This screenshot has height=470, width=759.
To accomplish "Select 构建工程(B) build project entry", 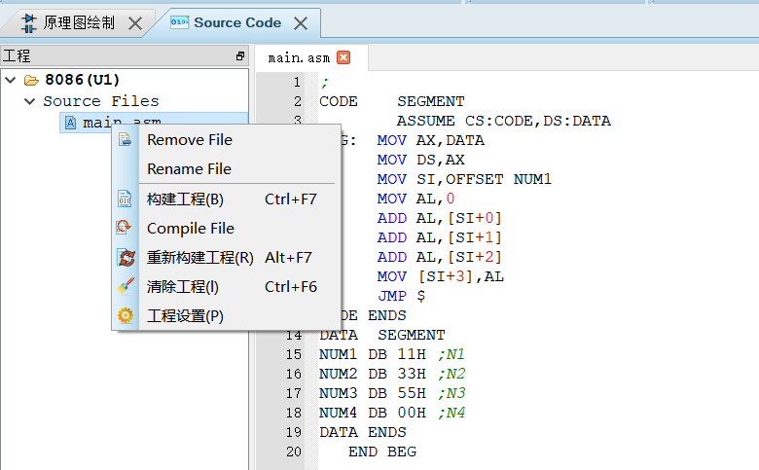I will 226,199.
